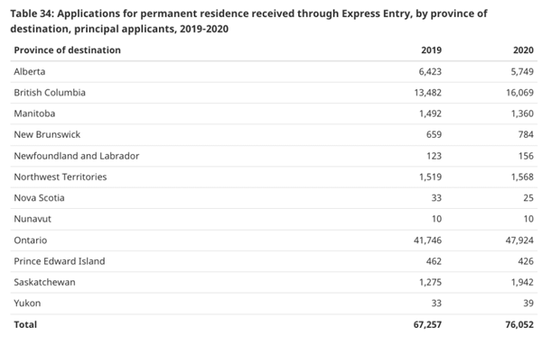The height and width of the screenshot is (345, 542).
Task: Click New Brunswick 2020 value 784
Action: point(526,134)
